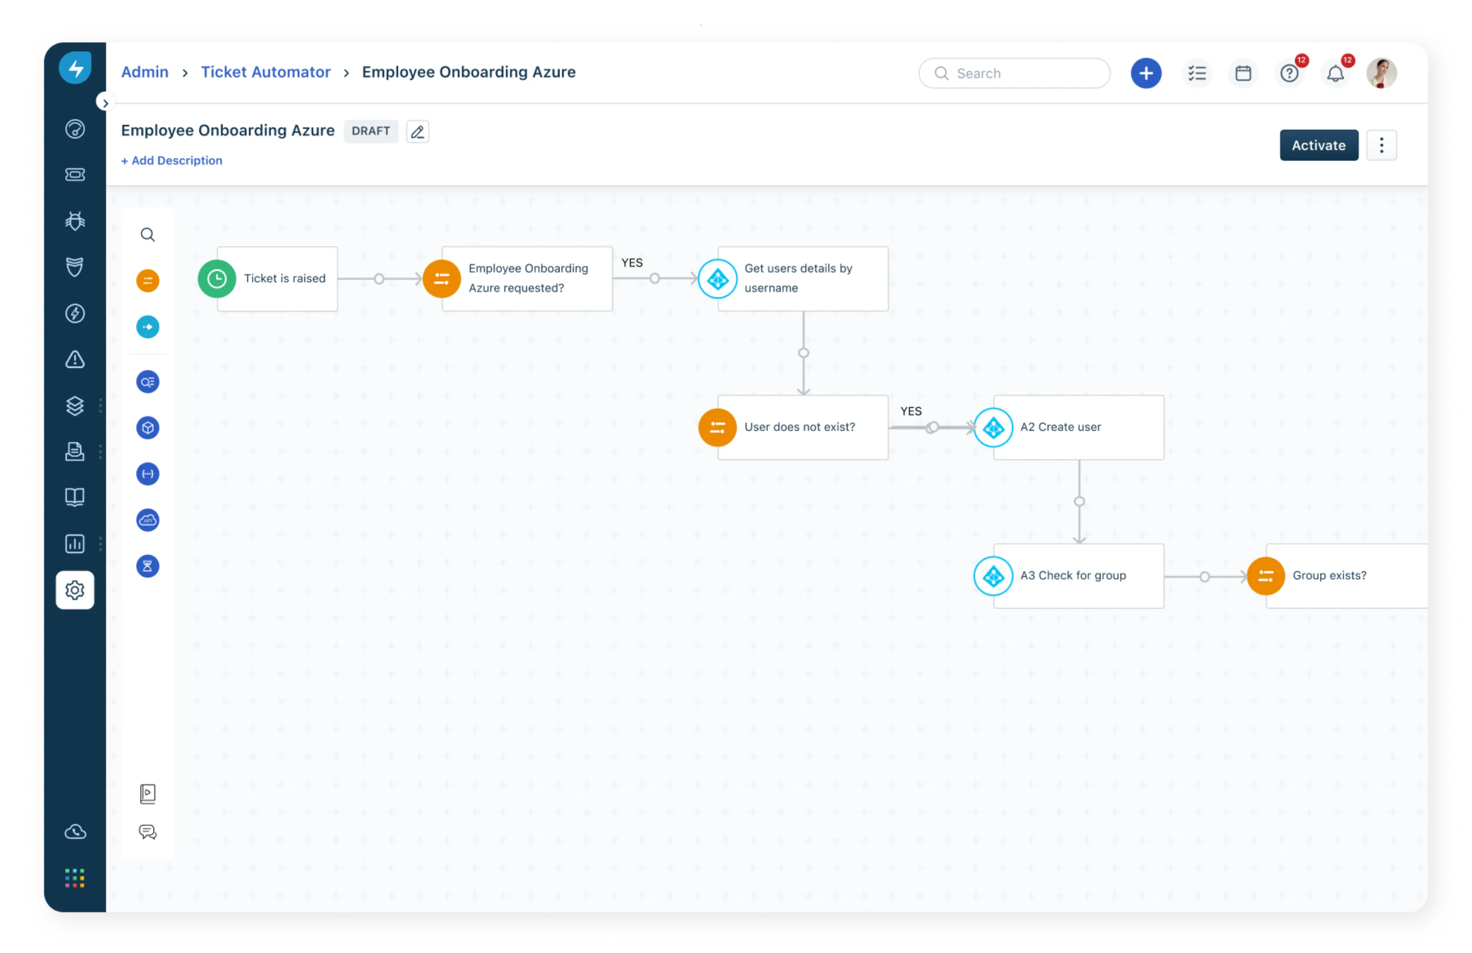This screenshot has height=953, width=1472.
Task: Click the notifications bell icon
Action: 1335,73
